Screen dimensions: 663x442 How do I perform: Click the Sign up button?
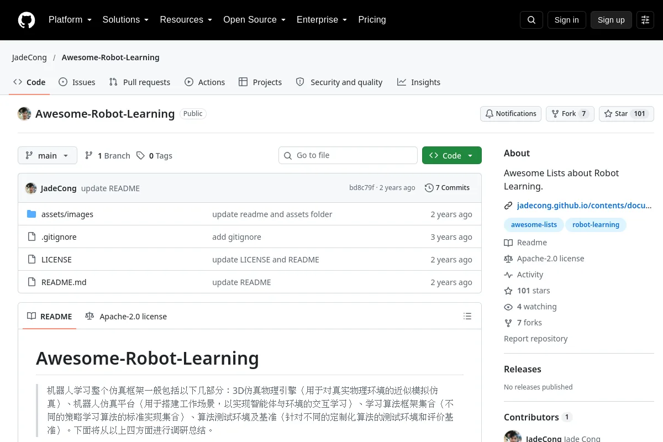pyautogui.click(x=611, y=20)
